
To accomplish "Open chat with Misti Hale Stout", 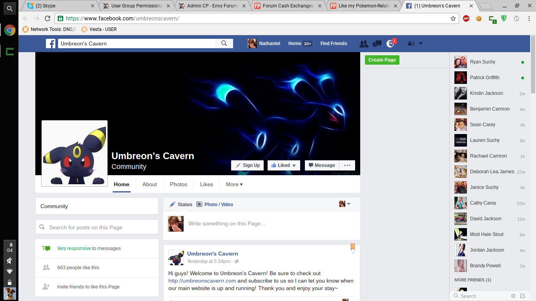I will pos(489,234).
